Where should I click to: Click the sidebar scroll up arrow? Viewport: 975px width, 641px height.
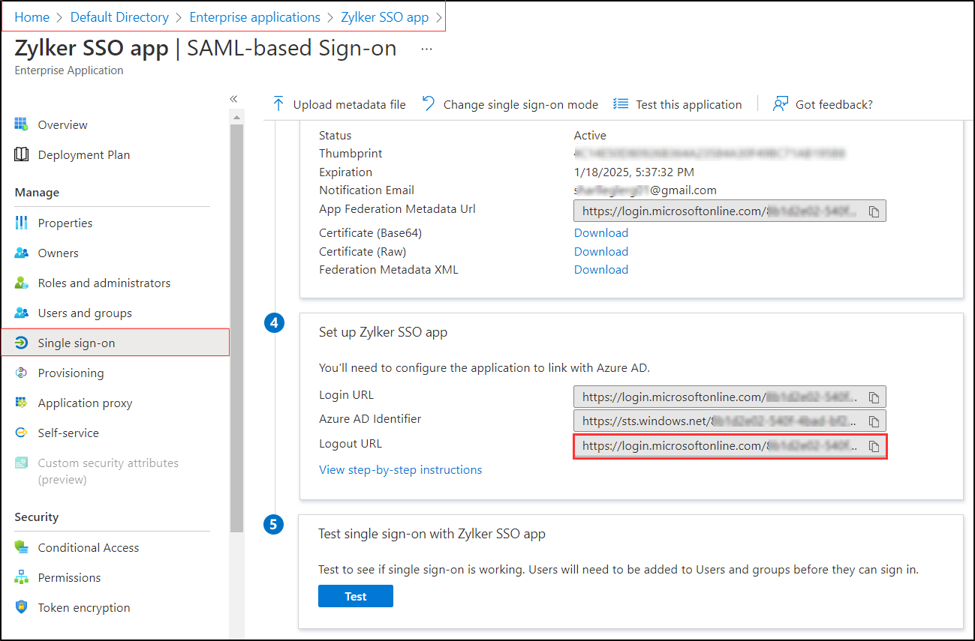pyautogui.click(x=236, y=118)
